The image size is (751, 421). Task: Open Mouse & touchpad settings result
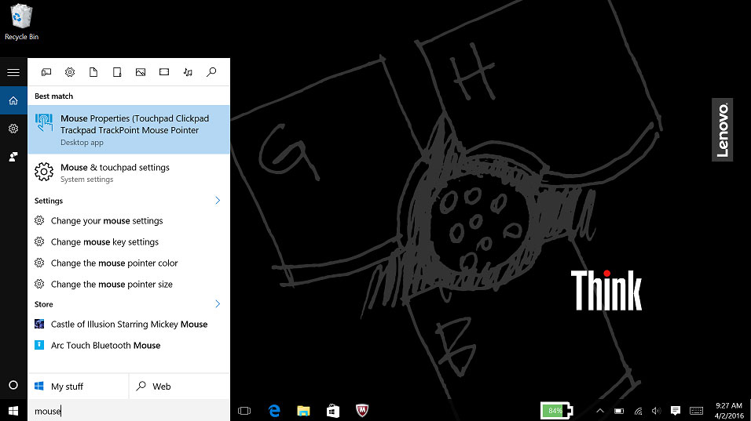[x=129, y=172]
